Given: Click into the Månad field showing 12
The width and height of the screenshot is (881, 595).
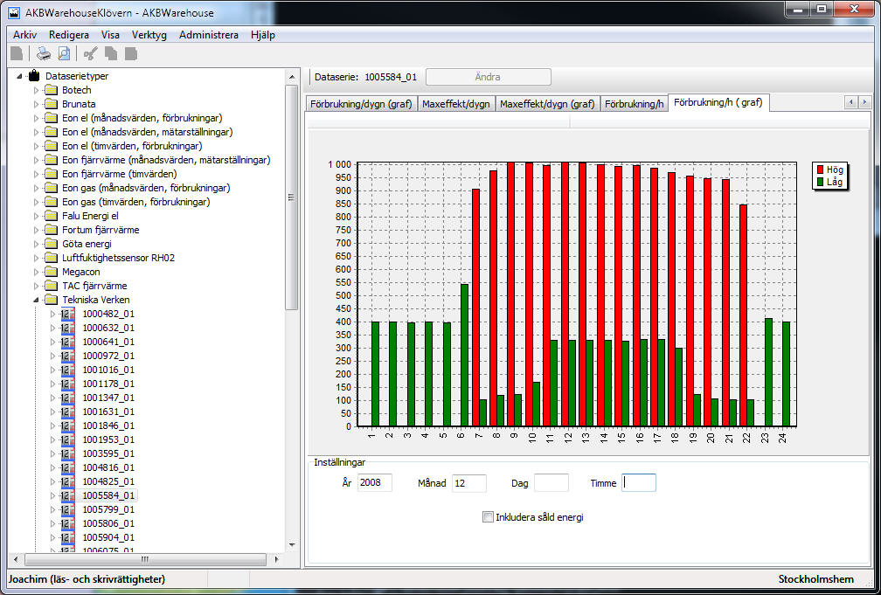Looking at the screenshot, I should click(x=469, y=482).
